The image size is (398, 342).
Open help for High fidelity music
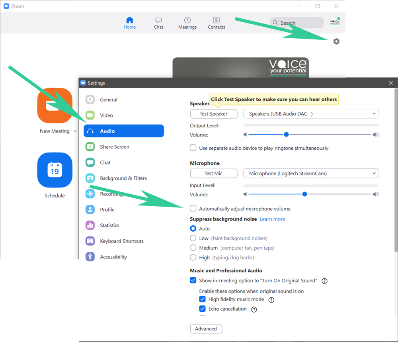coord(271,300)
